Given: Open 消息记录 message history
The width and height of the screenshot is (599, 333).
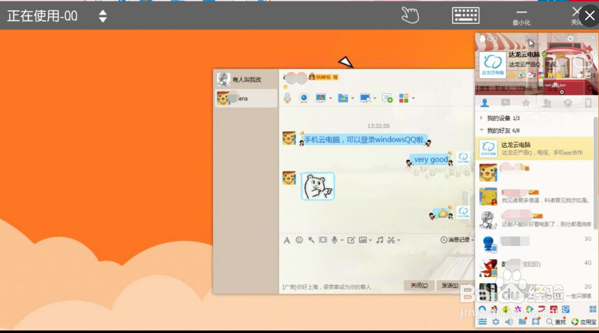Looking at the screenshot, I should pyautogui.click(x=457, y=240).
